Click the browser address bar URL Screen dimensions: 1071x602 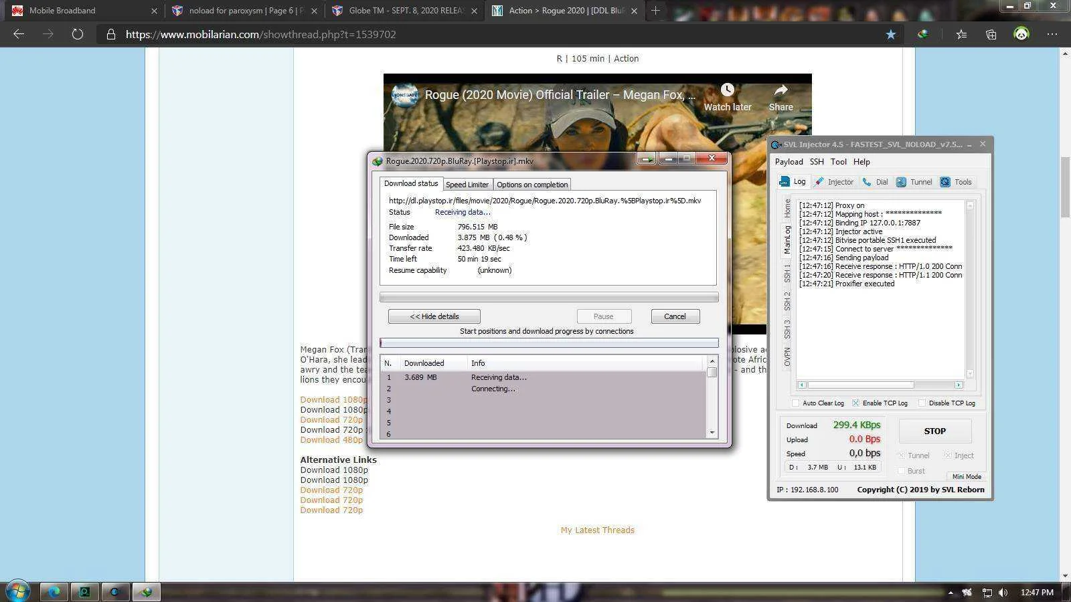[x=261, y=34]
